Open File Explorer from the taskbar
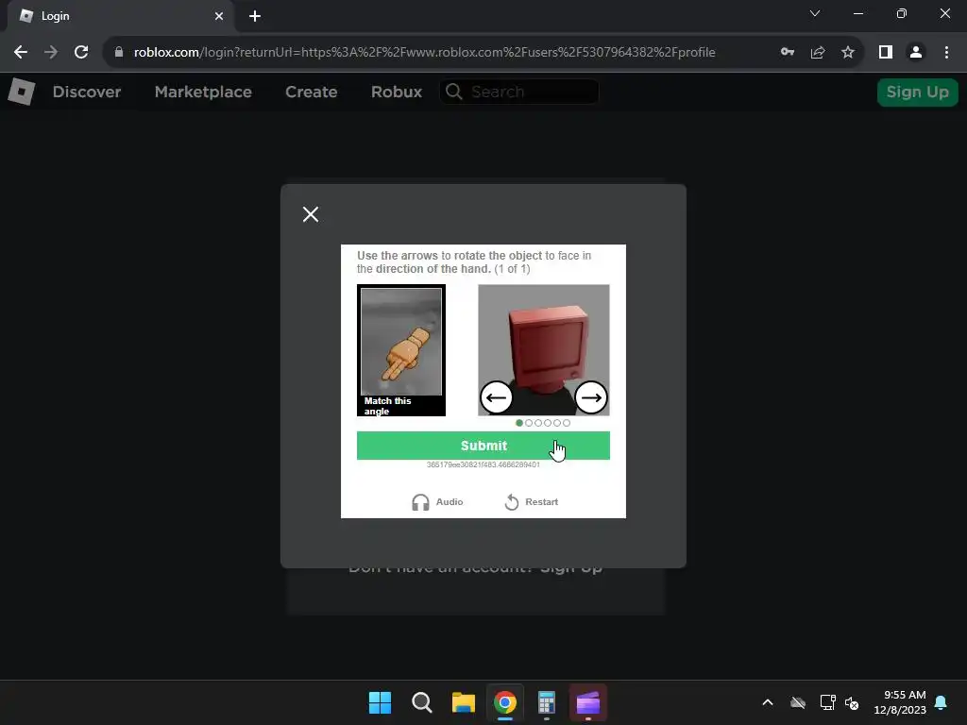The image size is (967, 725). pyautogui.click(x=463, y=702)
